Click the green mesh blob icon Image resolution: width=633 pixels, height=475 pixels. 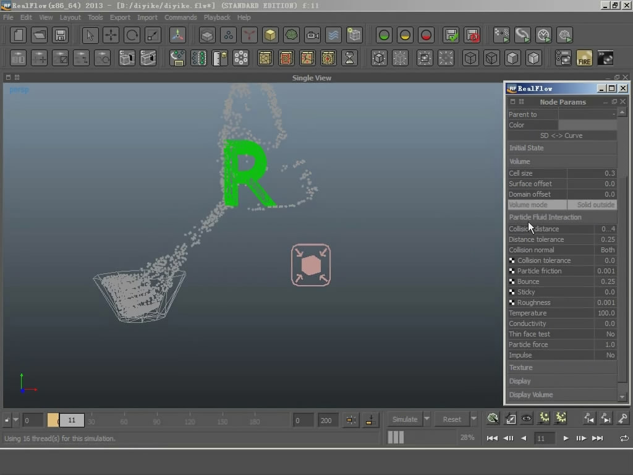click(x=291, y=35)
